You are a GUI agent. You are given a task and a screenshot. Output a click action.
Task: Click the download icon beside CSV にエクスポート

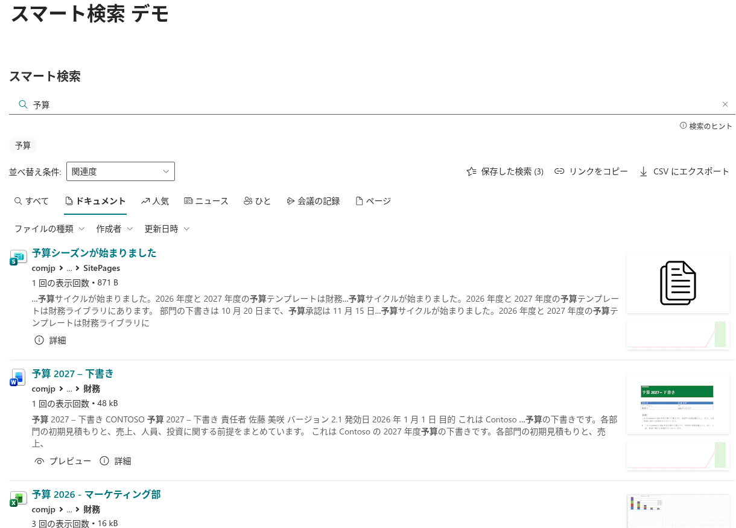[x=644, y=171]
